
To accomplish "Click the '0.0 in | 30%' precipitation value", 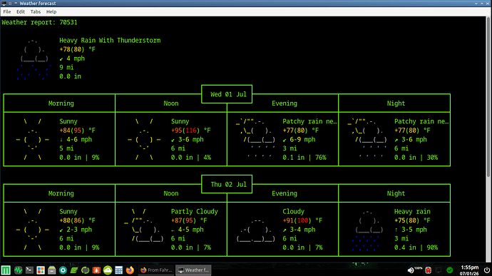I will click(x=416, y=158).
